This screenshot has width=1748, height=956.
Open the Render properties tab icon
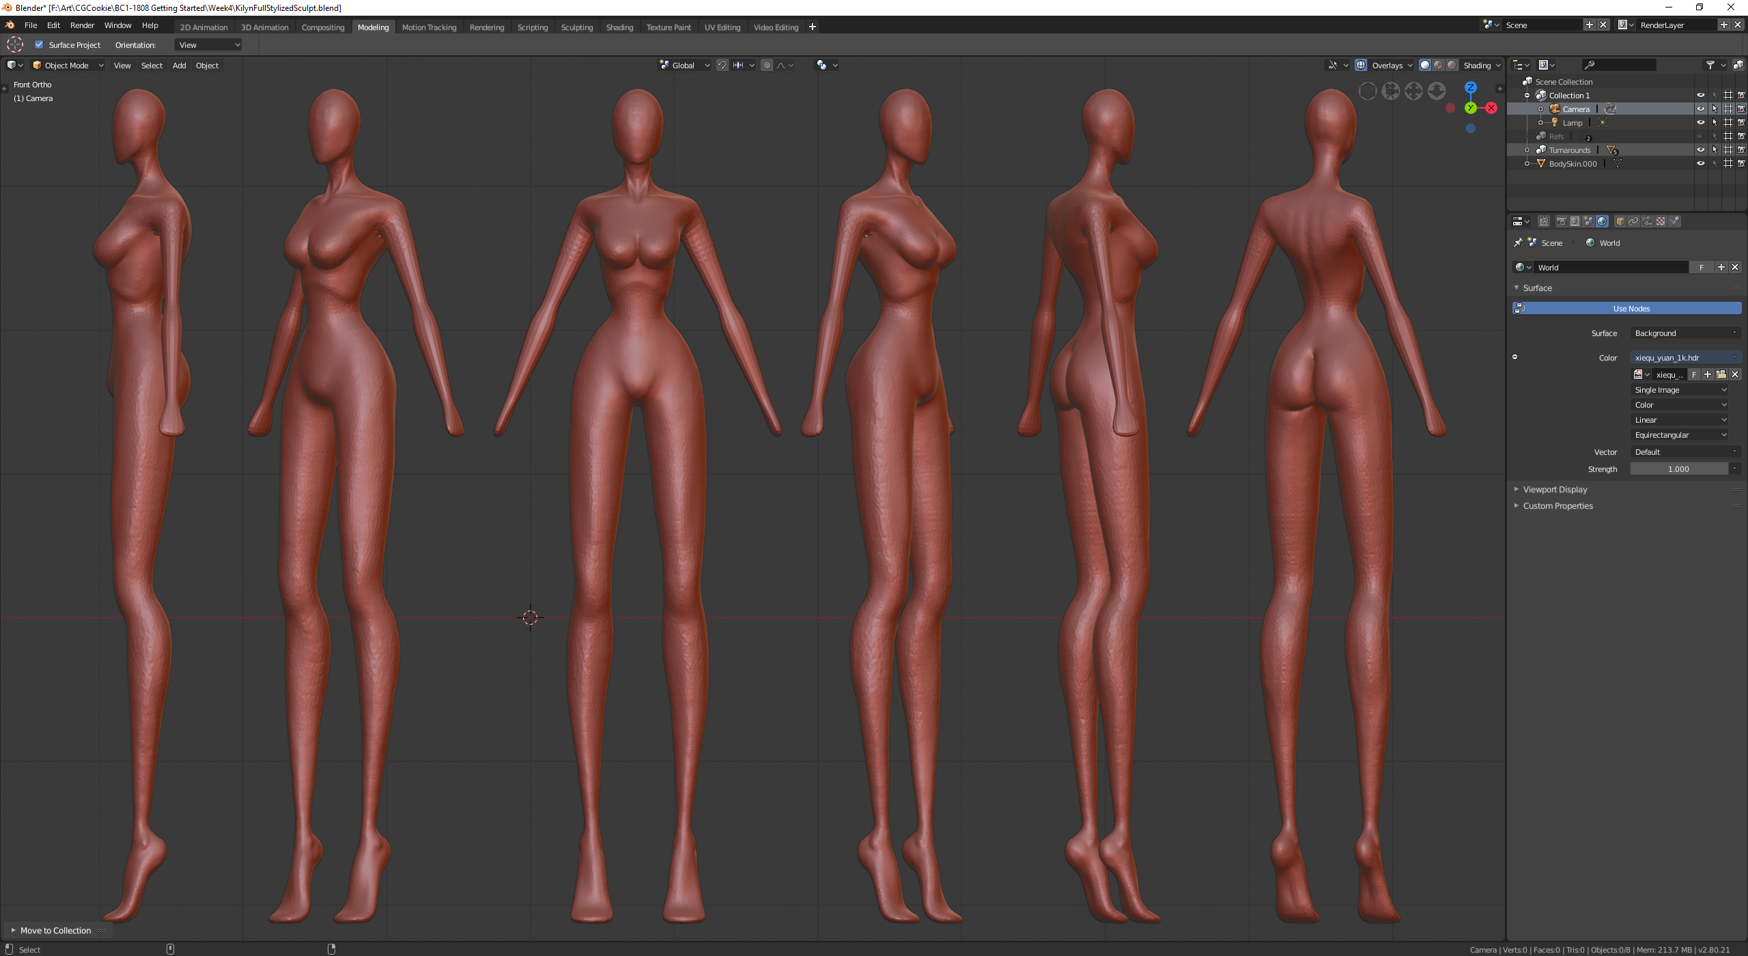pyautogui.click(x=1562, y=221)
